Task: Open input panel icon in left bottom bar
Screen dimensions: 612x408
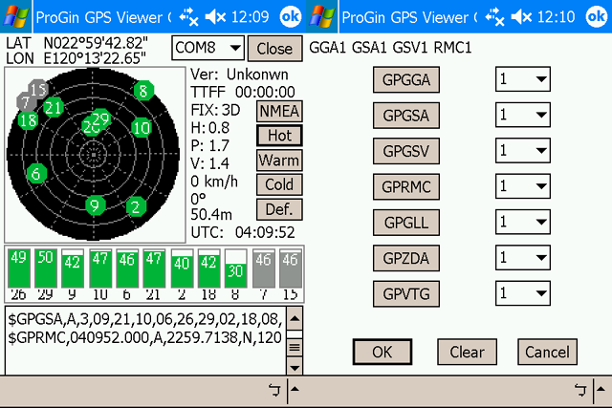Action: point(274,389)
